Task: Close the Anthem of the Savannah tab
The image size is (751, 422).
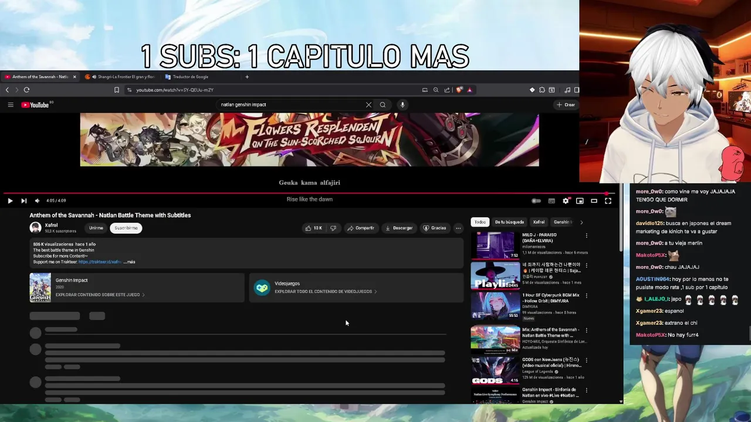Action: coord(75,77)
